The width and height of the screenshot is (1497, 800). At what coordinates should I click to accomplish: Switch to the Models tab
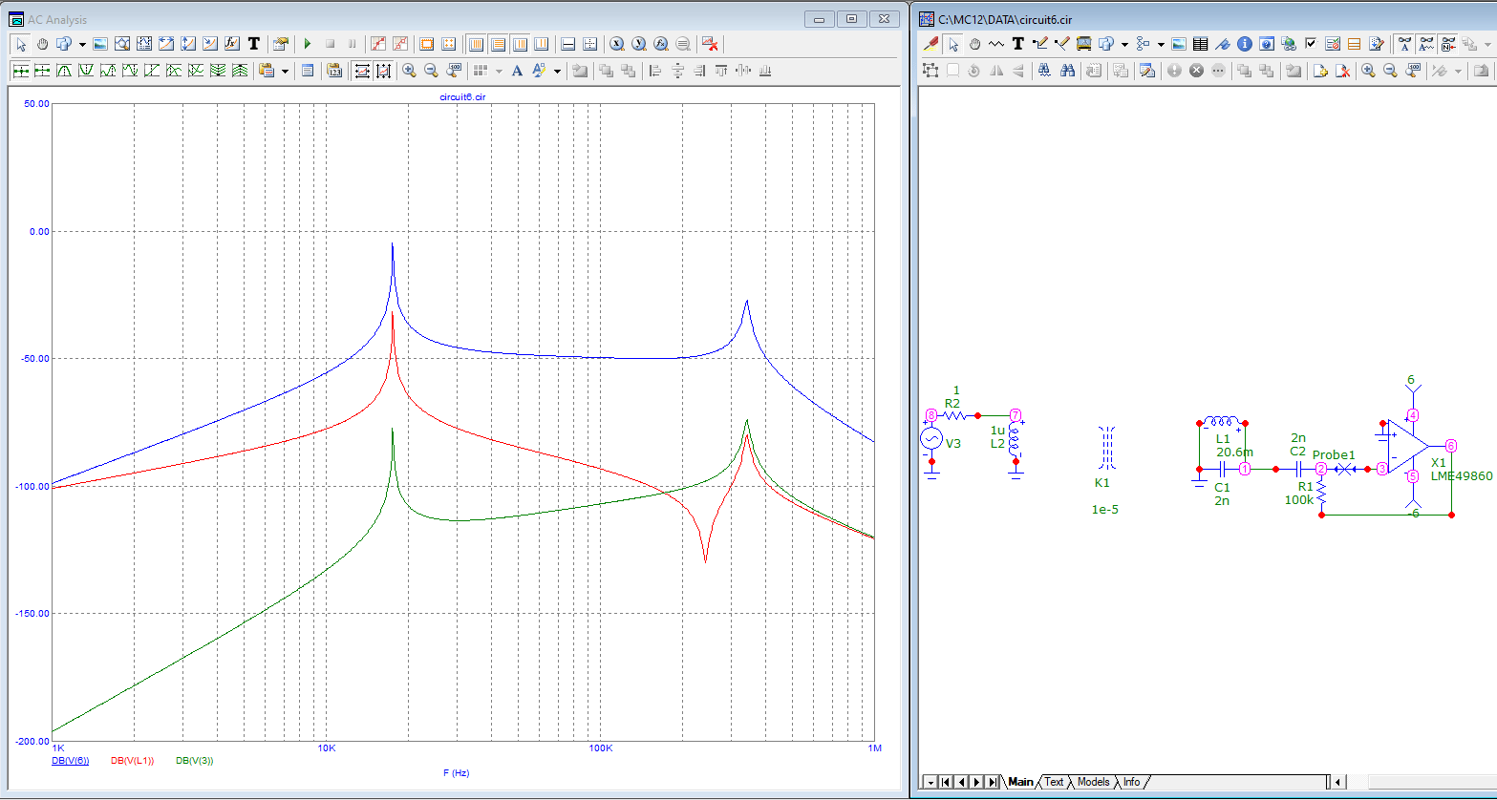(x=1093, y=782)
